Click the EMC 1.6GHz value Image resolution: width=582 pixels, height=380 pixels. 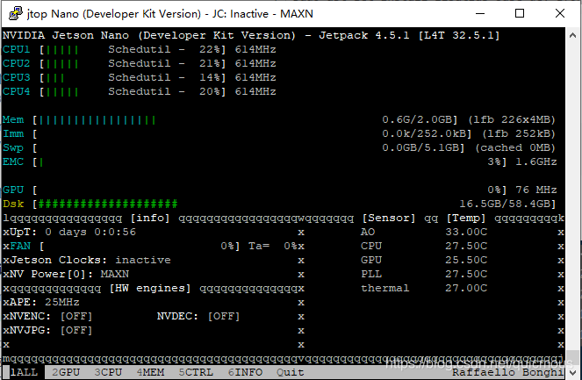[536, 161]
